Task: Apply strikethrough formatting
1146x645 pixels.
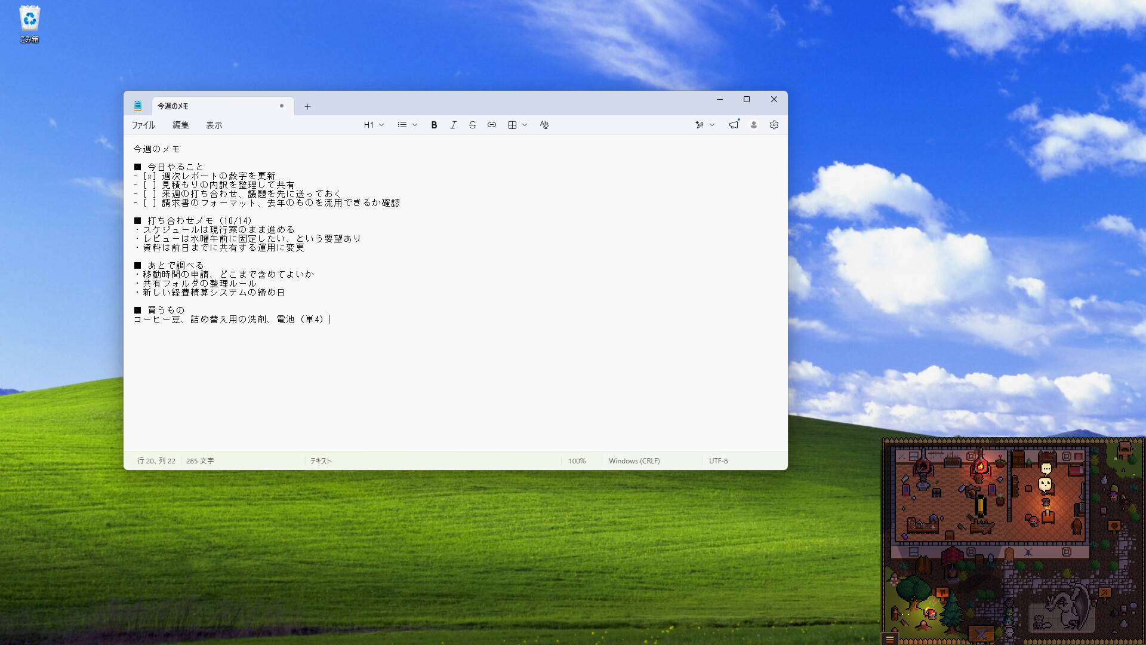Action: pyautogui.click(x=473, y=125)
